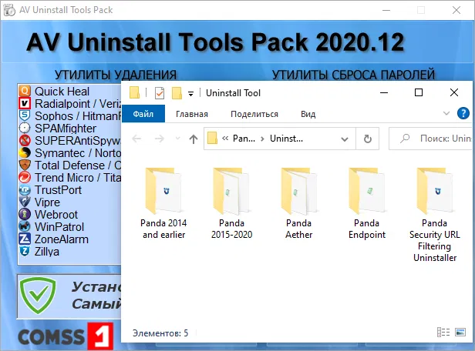Open the Поделиться ribbon tab
475x351 pixels.
click(254, 114)
